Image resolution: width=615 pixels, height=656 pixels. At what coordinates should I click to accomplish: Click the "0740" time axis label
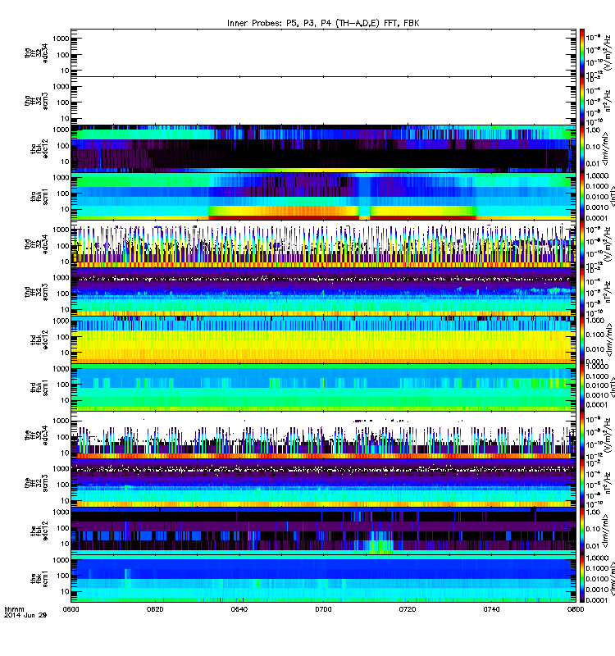pyautogui.click(x=491, y=609)
